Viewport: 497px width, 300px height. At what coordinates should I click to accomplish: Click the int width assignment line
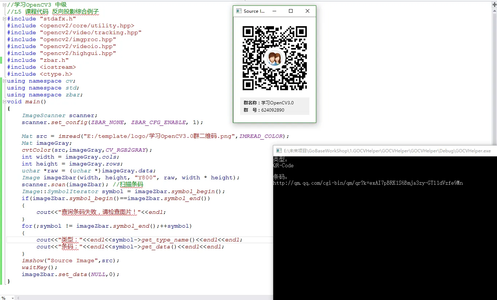[x=71, y=157]
